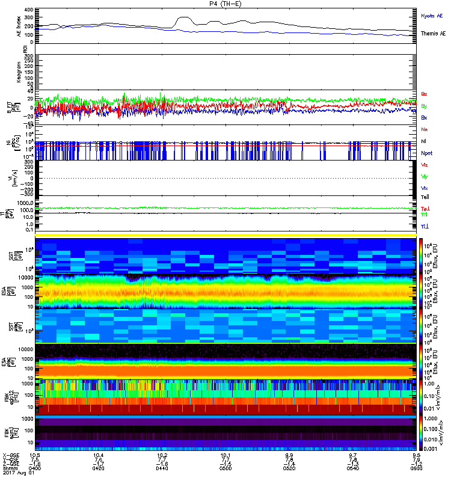Viewport: 451px width, 481px height.
Task: Click inside the ESA ions spectrogram panel
Action: tap(226, 291)
